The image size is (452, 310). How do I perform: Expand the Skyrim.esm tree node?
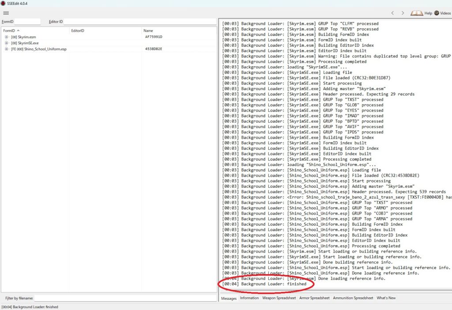(x=7, y=37)
